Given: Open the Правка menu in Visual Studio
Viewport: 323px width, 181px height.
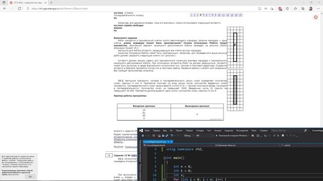Looking at the screenshot, I should point(156,131).
